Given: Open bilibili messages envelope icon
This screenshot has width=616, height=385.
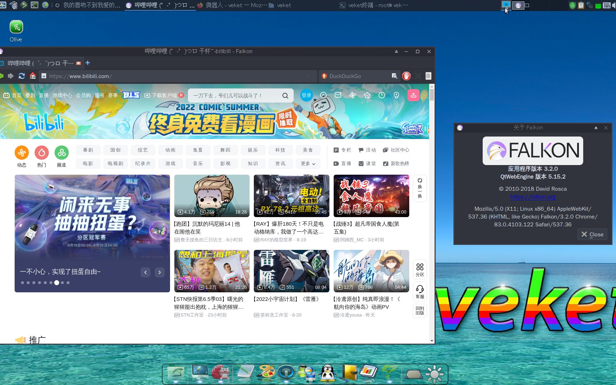Looking at the screenshot, I should 338,95.
